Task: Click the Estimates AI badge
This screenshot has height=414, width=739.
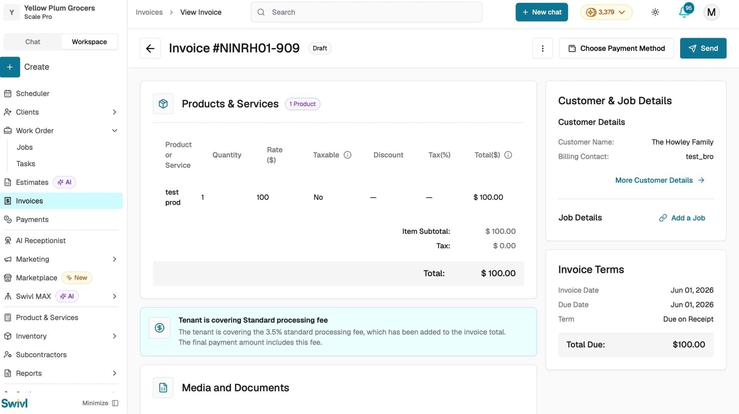Action: (64, 182)
